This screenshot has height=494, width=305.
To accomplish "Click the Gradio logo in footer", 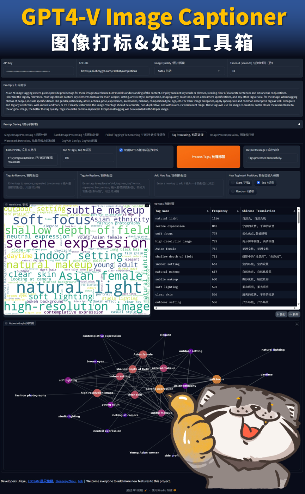I will pos(175,490).
